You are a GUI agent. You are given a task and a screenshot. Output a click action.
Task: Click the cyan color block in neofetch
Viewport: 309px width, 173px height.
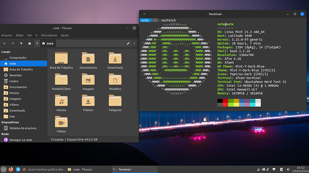[253, 103]
